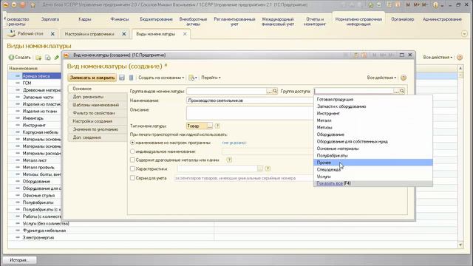Select radio индивидуальное наименование
Viewport: 473px width, 266px height.
tap(132, 151)
